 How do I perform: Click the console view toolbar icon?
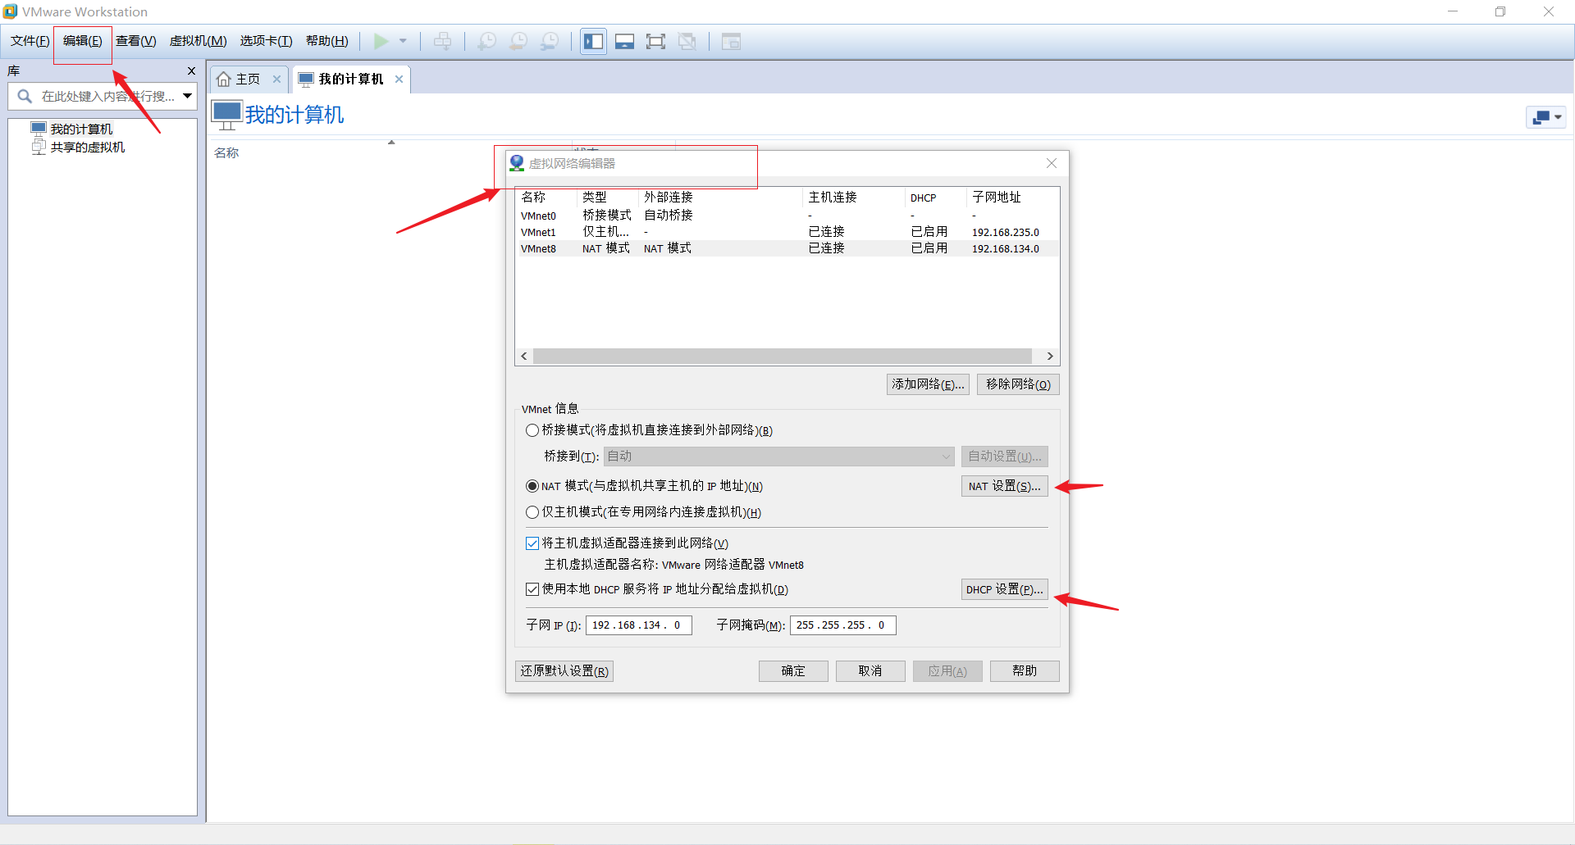[x=731, y=41]
